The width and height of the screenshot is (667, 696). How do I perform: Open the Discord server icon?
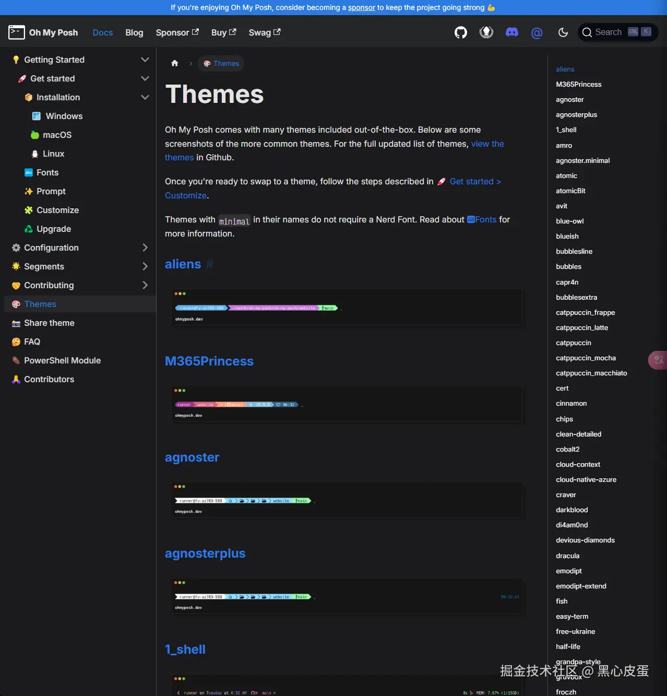click(512, 32)
